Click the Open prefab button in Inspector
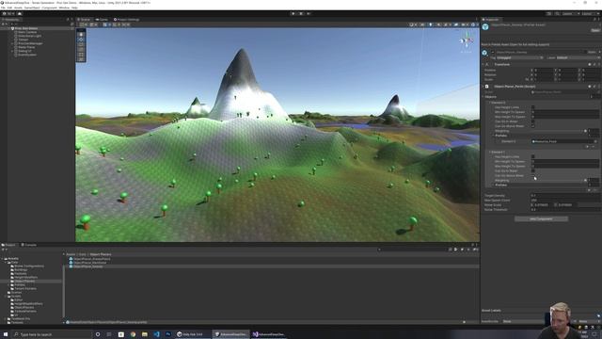 click(x=595, y=30)
